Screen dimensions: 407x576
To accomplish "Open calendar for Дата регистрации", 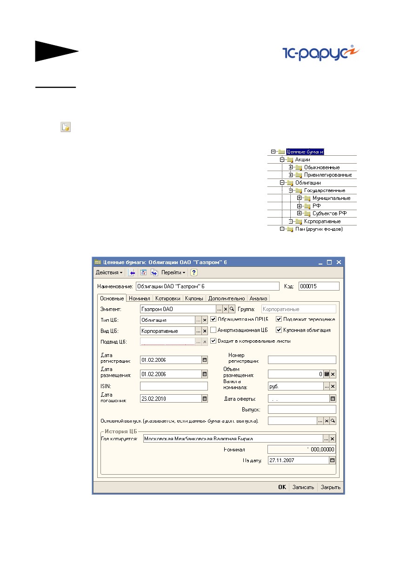I will pyautogui.click(x=205, y=360).
